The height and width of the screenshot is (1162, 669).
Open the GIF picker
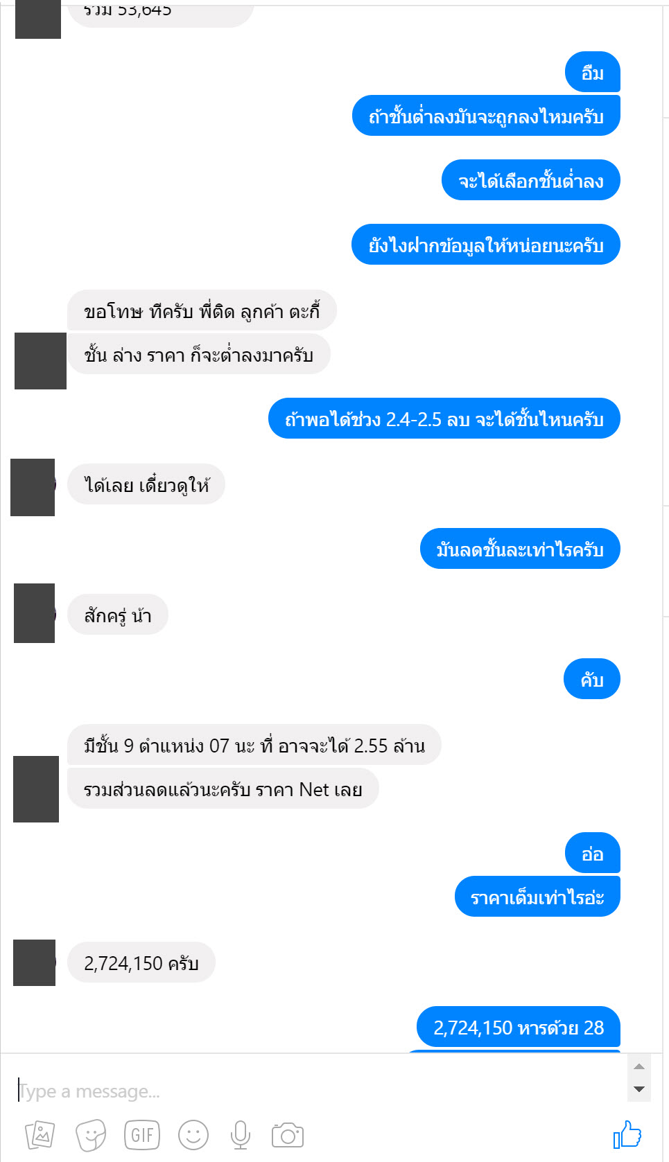(142, 1135)
